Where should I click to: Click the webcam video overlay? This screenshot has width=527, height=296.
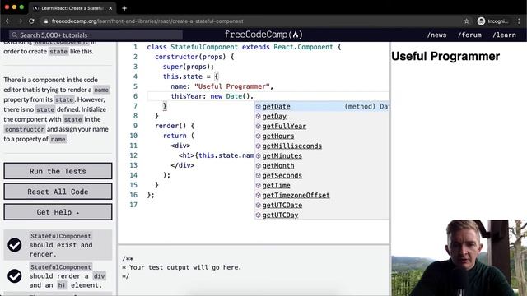pyautogui.click(x=459, y=257)
